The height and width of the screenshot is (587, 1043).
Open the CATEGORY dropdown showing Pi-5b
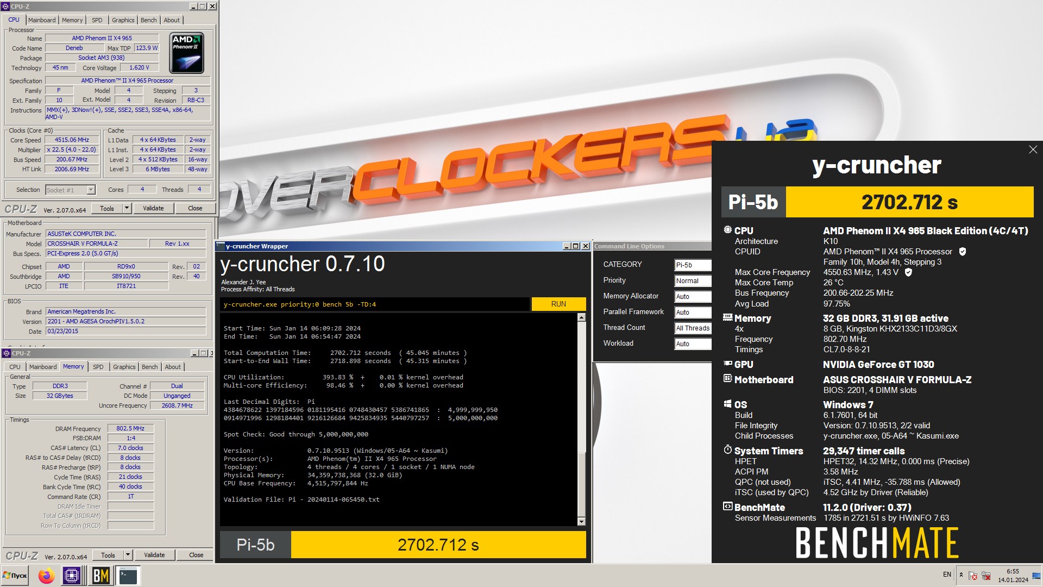pyautogui.click(x=693, y=265)
